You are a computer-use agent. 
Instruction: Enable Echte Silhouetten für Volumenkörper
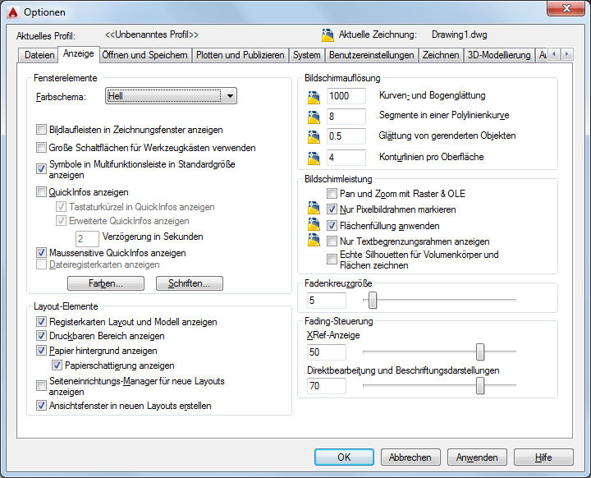click(332, 260)
